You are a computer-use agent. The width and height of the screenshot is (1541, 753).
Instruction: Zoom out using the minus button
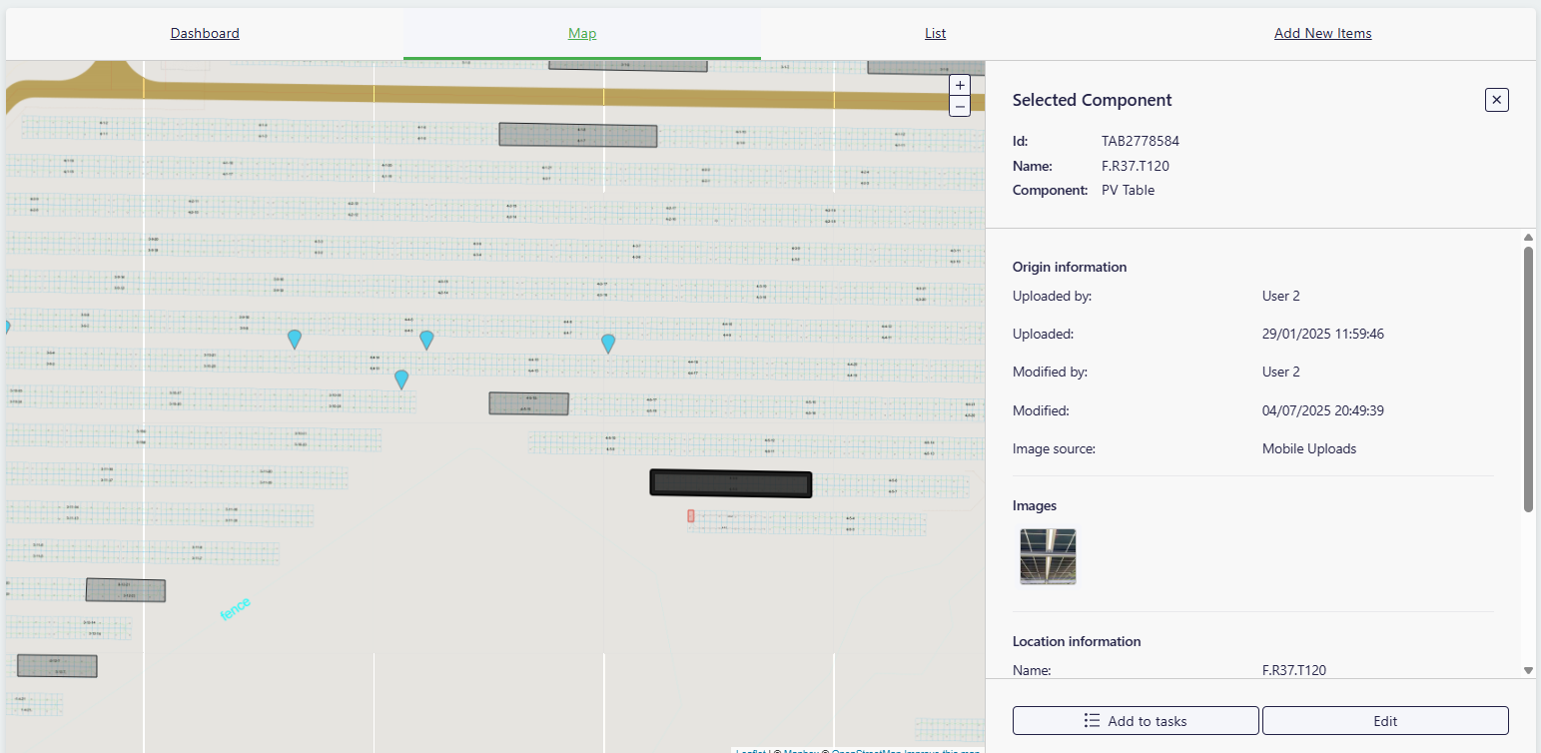[960, 106]
